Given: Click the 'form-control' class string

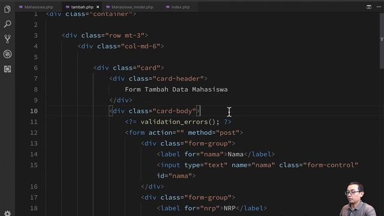Looking at the screenshot, I should coord(331,165).
